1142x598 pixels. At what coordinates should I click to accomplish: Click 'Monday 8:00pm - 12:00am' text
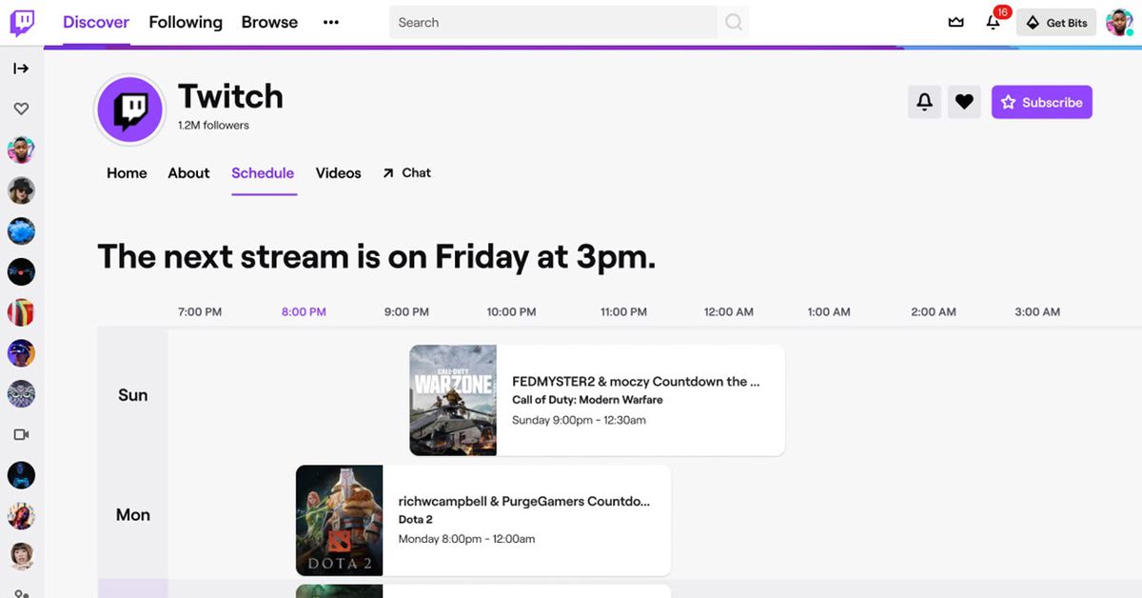(x=466, y=539)
